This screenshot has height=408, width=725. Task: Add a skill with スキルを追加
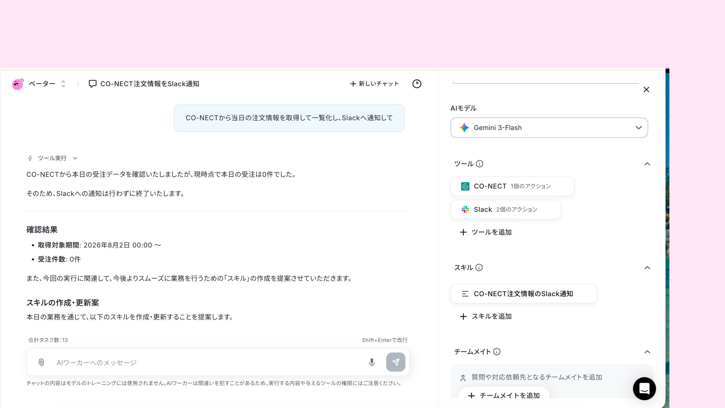click(x=485, y=316)
